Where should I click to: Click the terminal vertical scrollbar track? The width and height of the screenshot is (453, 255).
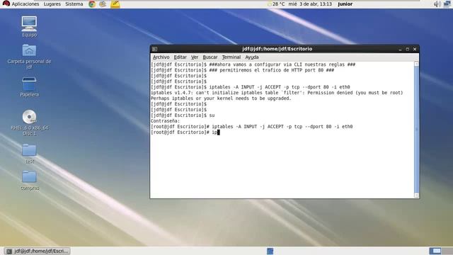point(416,130)
